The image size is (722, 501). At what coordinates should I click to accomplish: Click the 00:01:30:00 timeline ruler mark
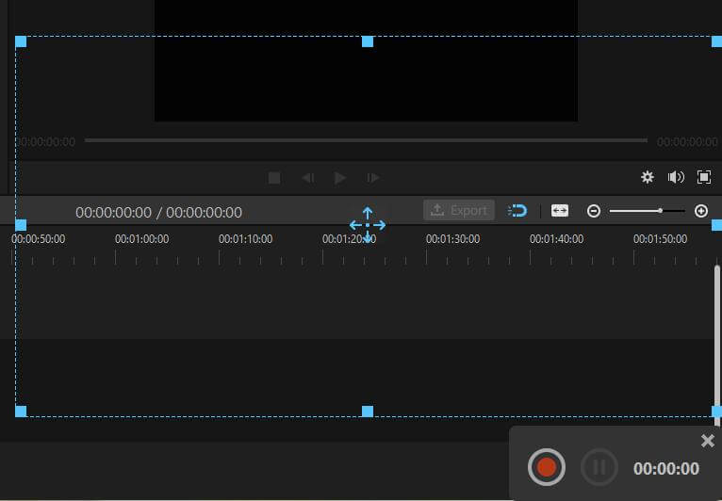[x=452, y=239]
